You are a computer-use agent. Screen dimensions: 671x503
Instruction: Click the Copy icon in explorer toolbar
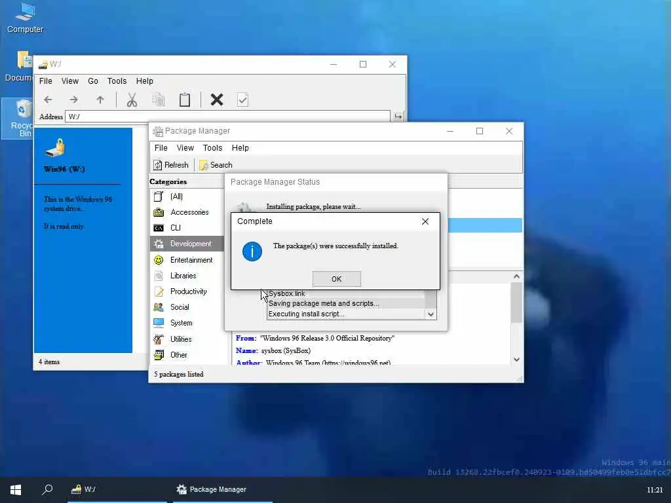(x=159, y=100)
